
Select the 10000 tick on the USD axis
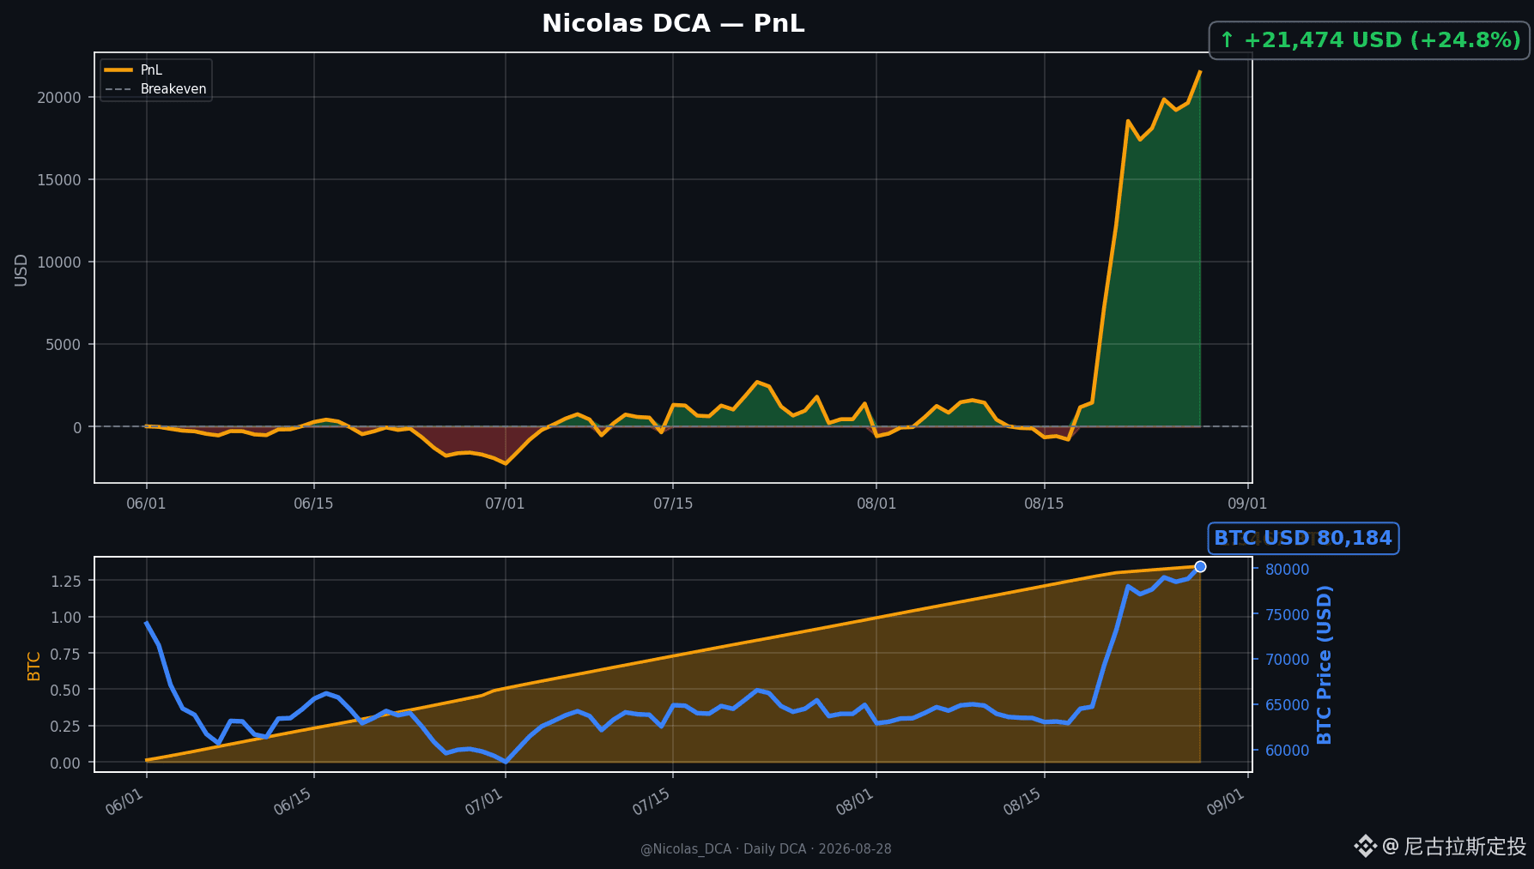(x=59, y=263)
